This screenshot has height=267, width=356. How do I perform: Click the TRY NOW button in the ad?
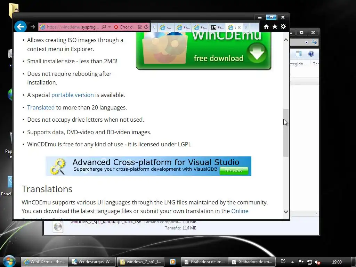pos(234,171)
